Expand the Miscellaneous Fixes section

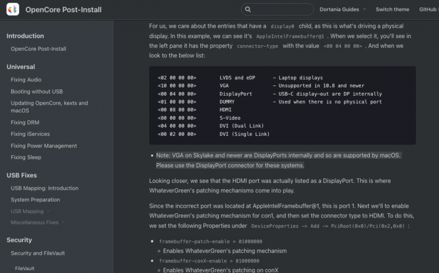click(37, 222)
